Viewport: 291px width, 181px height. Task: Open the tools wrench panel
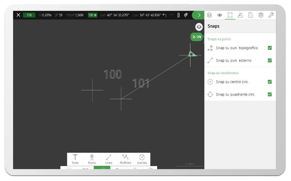click(x=271, y=15)
